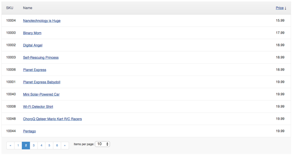
Task: Go to the next page arrow
Action: click(65, 146)
